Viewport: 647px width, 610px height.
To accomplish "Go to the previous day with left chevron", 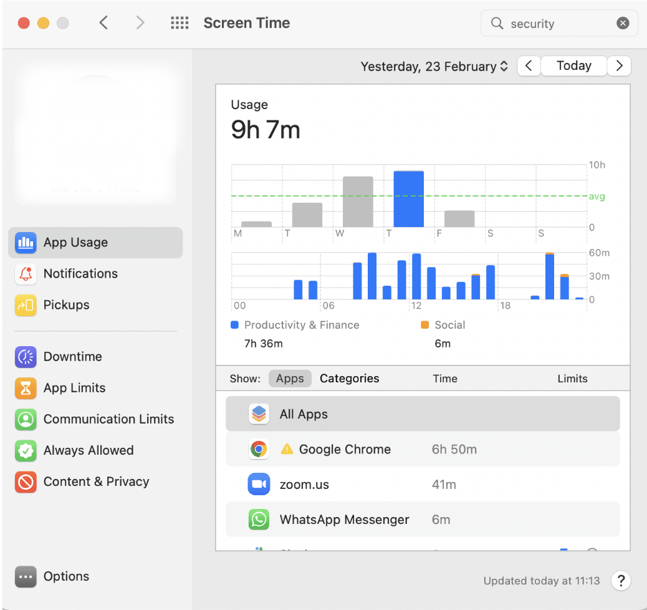I will tap(529, 66).
